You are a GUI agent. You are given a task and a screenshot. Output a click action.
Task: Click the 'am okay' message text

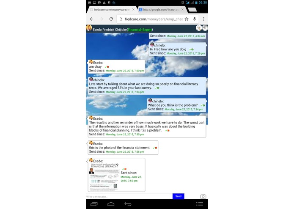95,67
